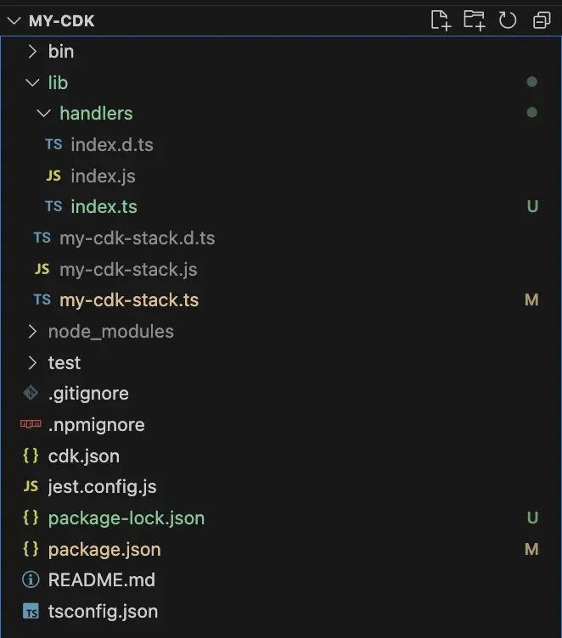Open my-cdk-stack.ts file
This screenshot has width=562, height=638.
pyautogui.click(x=129, y=300)
